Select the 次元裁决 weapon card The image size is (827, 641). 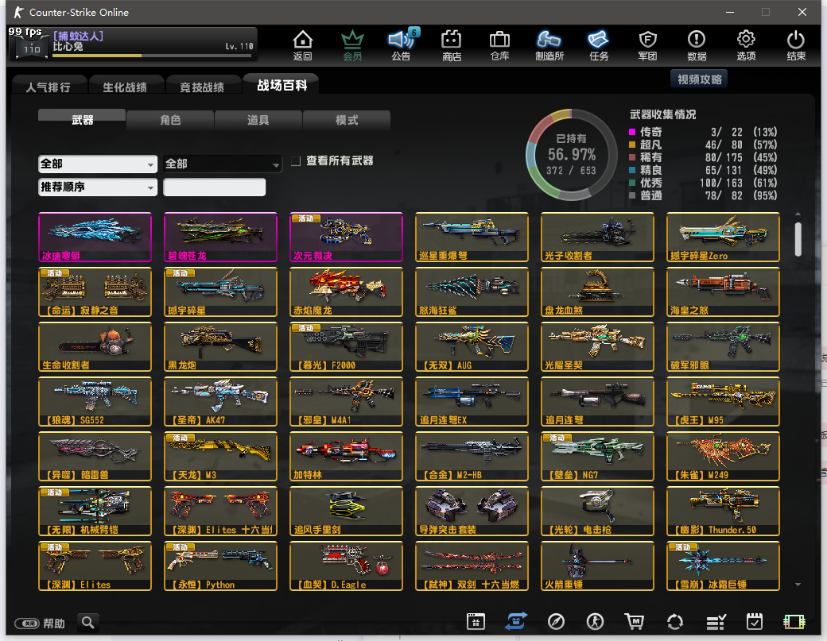coord(346,237)
